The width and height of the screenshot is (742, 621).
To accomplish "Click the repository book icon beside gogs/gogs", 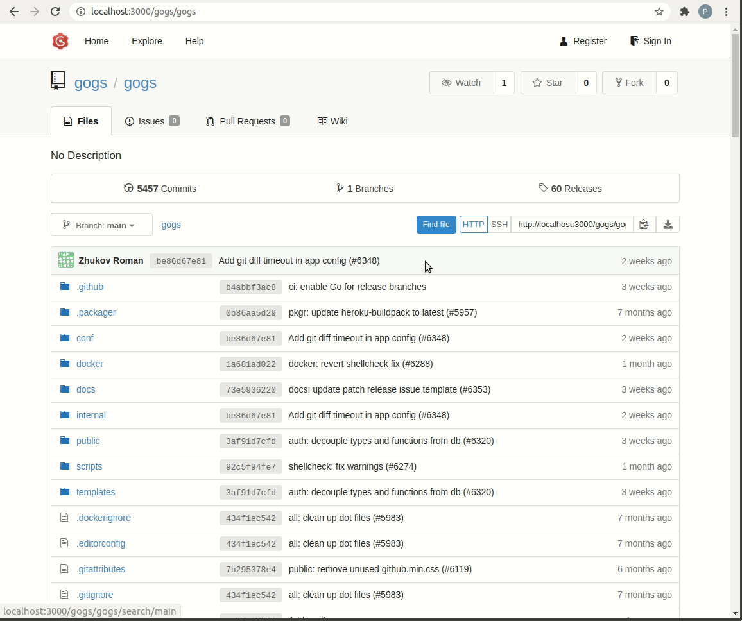I will [58, 81].
